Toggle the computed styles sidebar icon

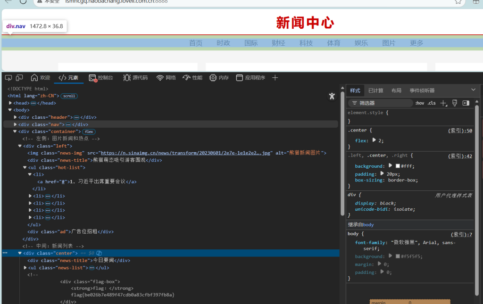(466, 103)
